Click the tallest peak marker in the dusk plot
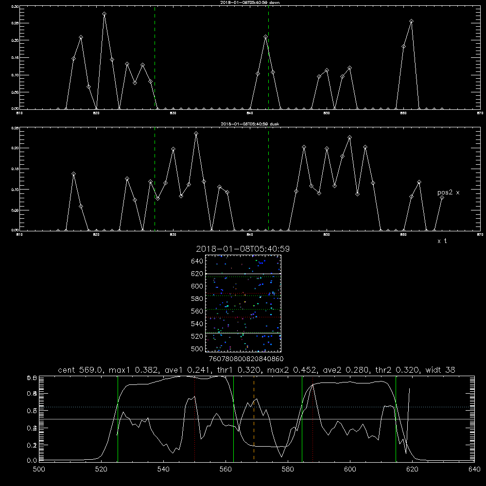The image size is (486, 486). coord(196,134)
